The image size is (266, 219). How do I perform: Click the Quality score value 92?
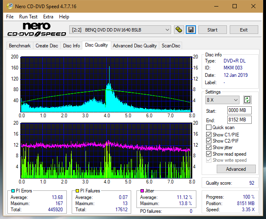pyautogui.click(x=252, y=183)
